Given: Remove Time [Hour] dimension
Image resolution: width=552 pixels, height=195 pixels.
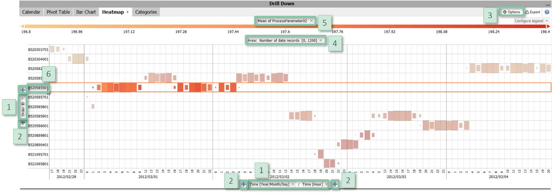Looking at the screenshot, I should [326, 184].
